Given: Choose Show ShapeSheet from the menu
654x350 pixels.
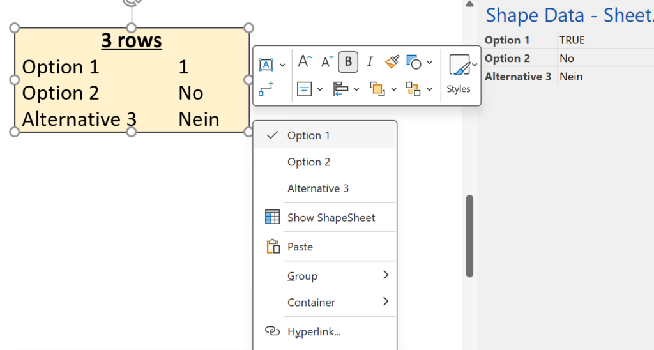Looking at the screenshot, I should coord(331,218).
